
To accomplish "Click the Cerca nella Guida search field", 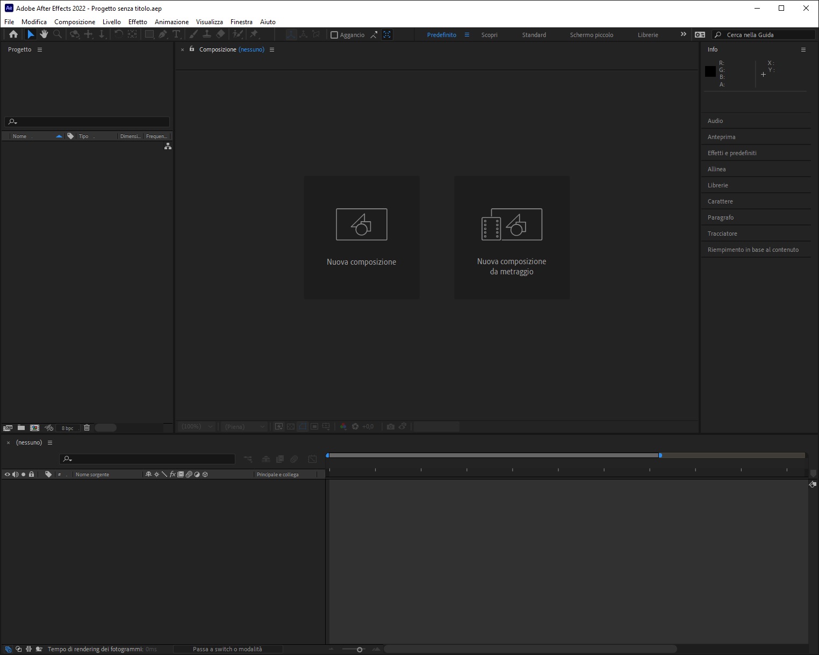I will 764,35.
